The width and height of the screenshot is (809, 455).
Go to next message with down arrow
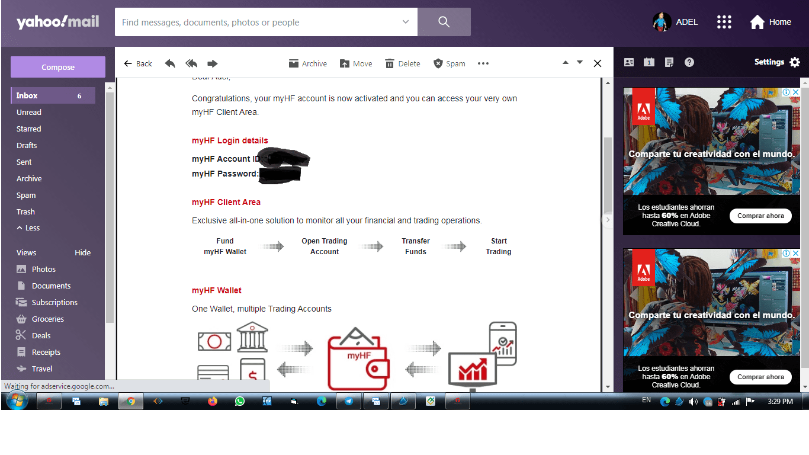pyautogui.click(x=580, y=62)
